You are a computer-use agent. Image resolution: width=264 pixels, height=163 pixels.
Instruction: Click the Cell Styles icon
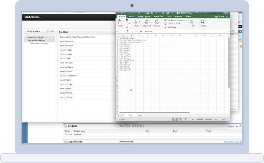[166, 27]
